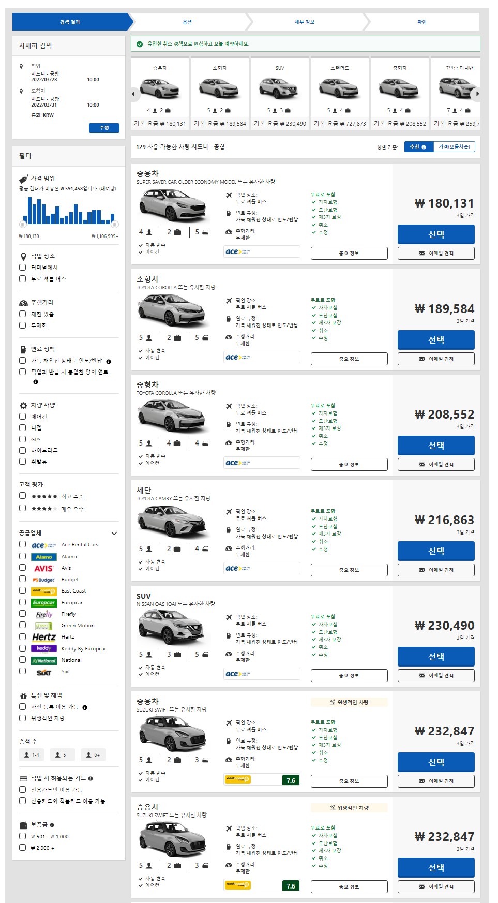The width and height of the screenshot is (498, 903).
Task: Enable the 에어컨 vehicle spec checkbox
Action: [23, 417]
